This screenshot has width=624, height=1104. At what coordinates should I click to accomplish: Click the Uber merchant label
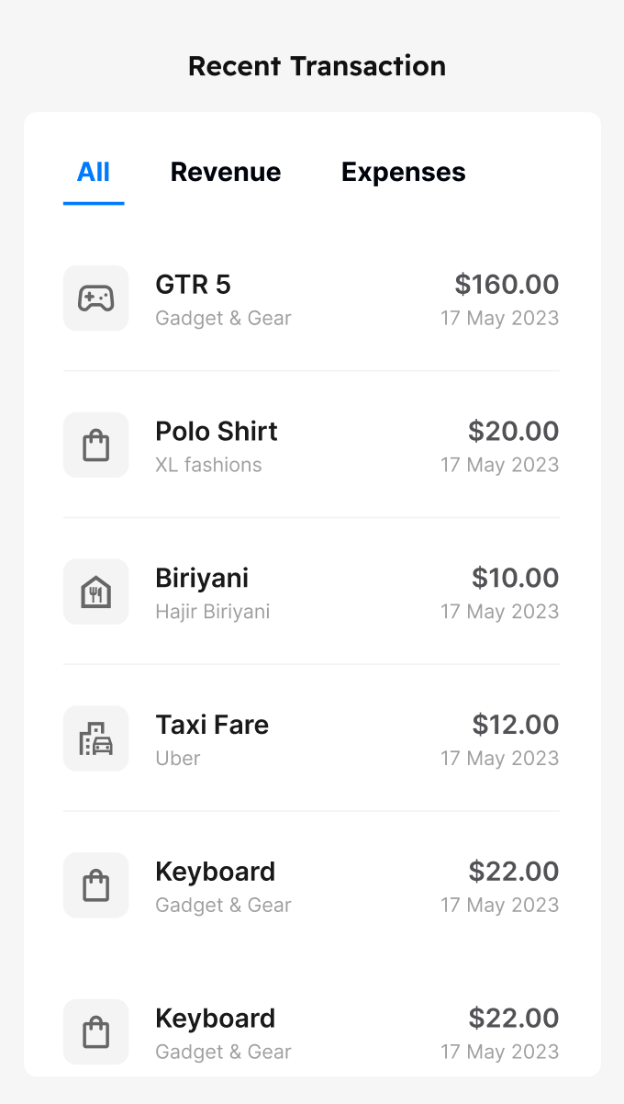(x=178, y=759)
